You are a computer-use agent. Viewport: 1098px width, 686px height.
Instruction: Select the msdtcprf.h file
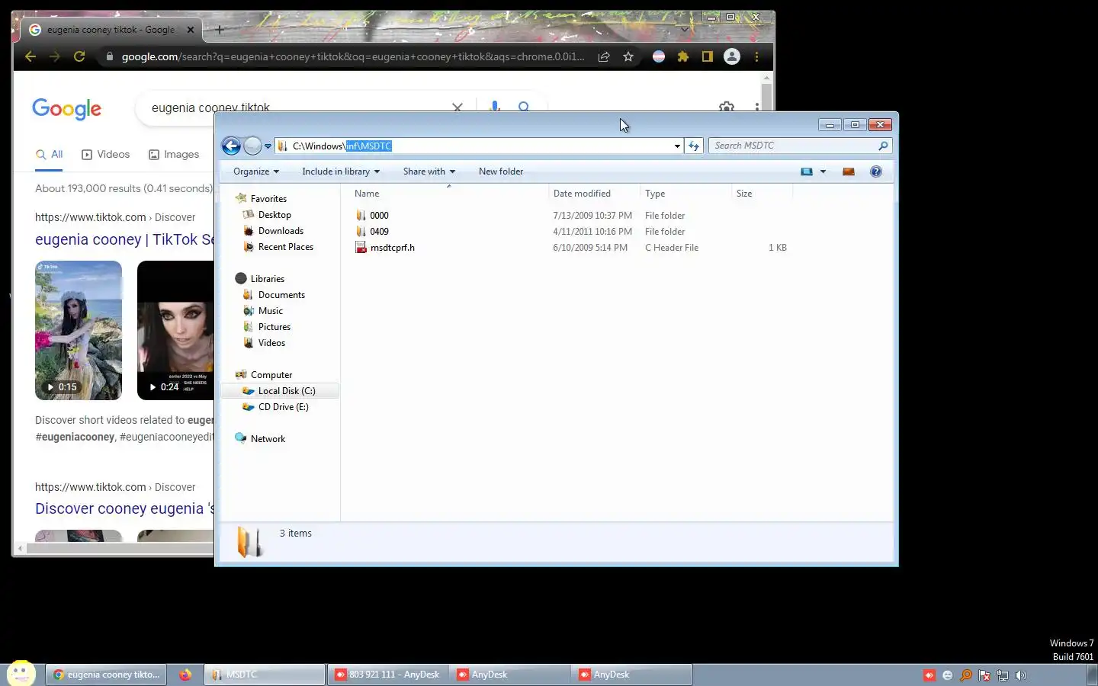click(x=385, y=248)
